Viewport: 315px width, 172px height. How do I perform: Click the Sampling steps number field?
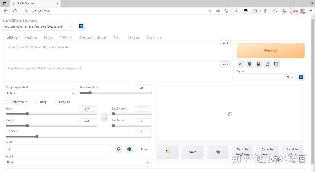pos(143,88)
